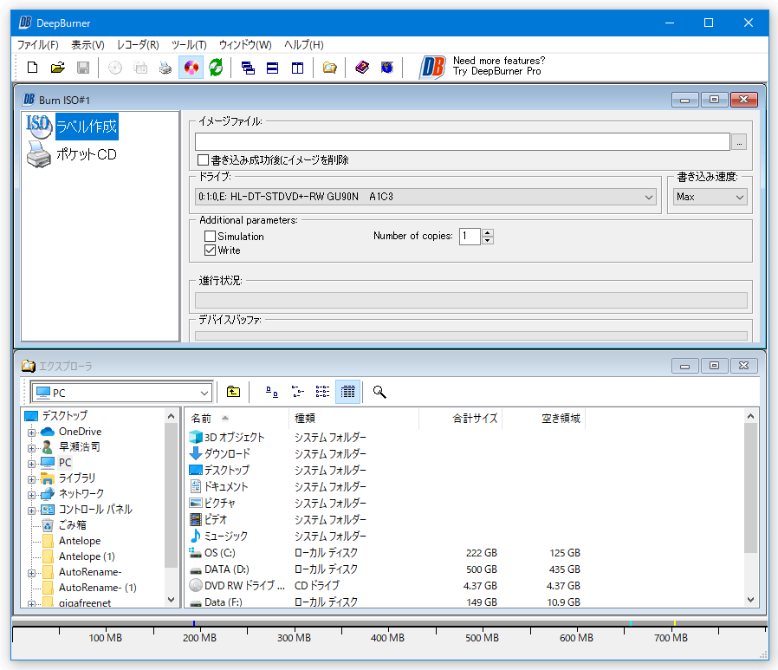This screenshot has height=670, width=778.
Task: Minimize the エクスプローラ child window
Action: tap(684, 367)
